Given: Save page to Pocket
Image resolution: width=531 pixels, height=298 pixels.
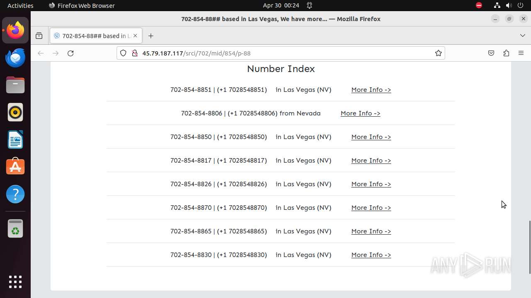Looking at the screenshot, I should click(491, 53).
